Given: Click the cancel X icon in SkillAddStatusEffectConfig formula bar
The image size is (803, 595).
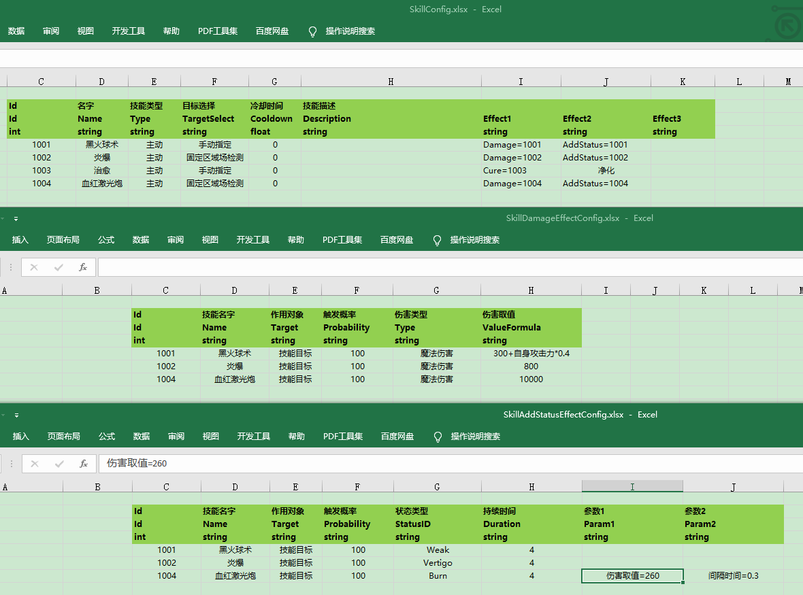Looking at the screenshot, I should coord(34,464).
